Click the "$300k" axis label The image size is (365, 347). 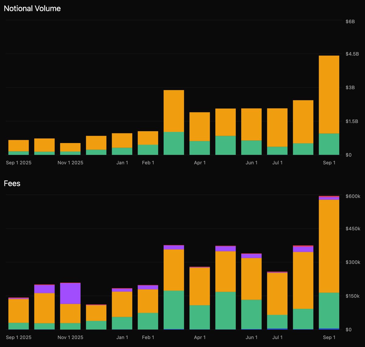[x=353, y=262]
